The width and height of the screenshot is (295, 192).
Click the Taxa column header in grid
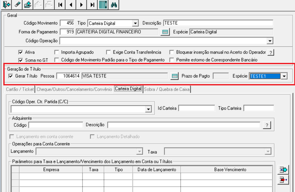[93, 170]
